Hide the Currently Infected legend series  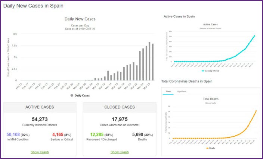(x=210, y=70)
